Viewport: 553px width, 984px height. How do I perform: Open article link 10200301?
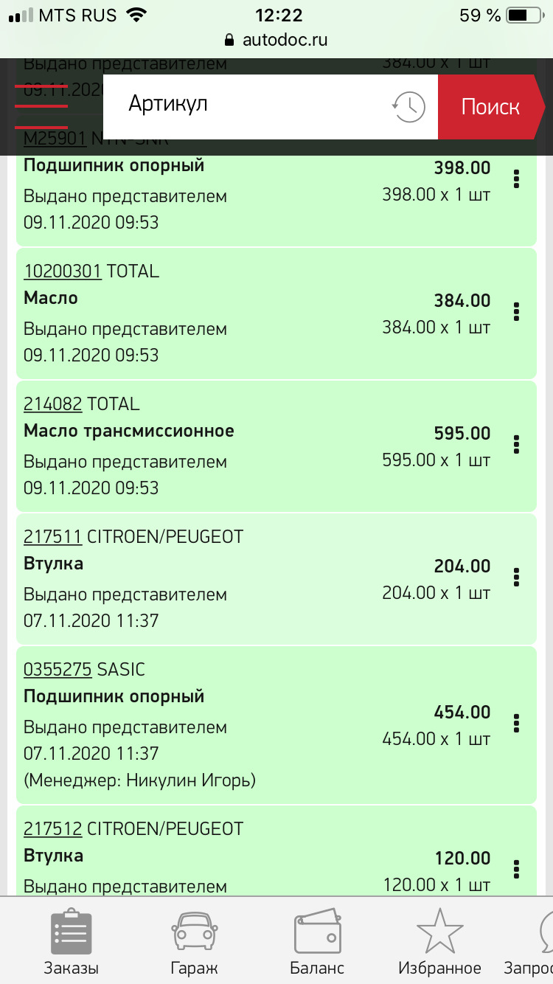[x=62, y=271]
